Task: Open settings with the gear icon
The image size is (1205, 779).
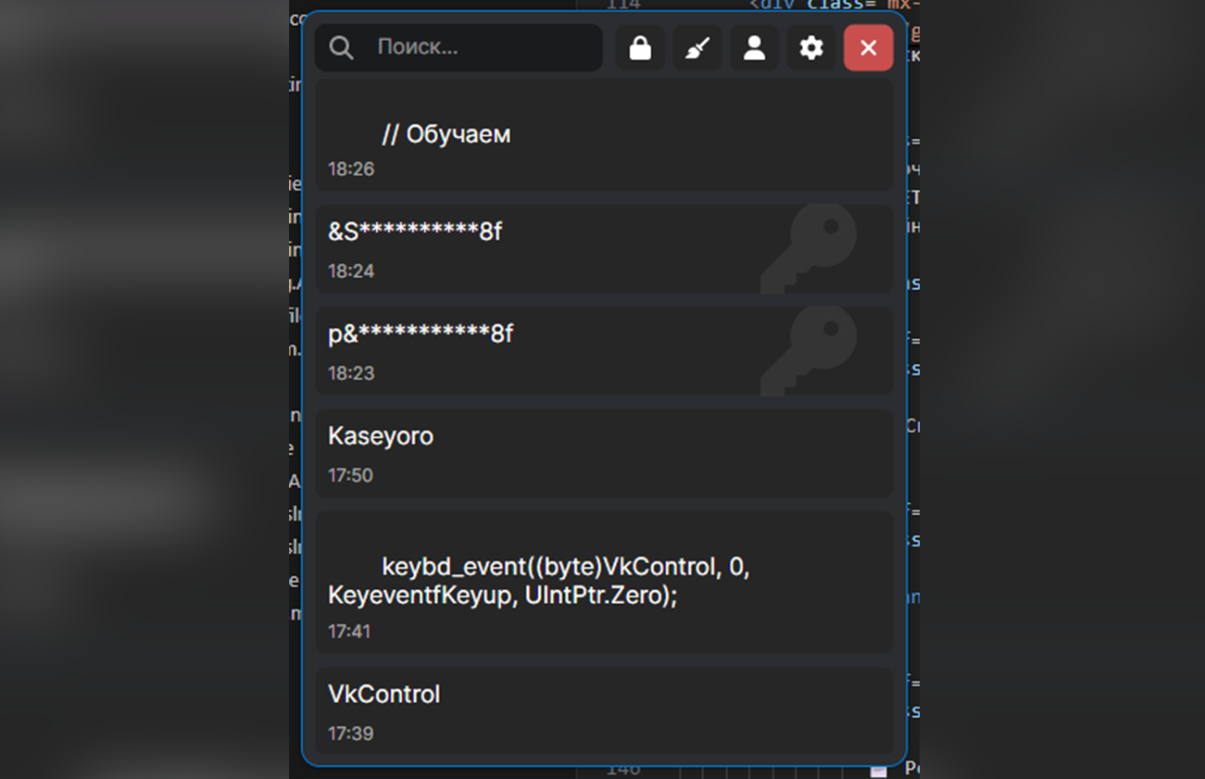Action: 811,47
